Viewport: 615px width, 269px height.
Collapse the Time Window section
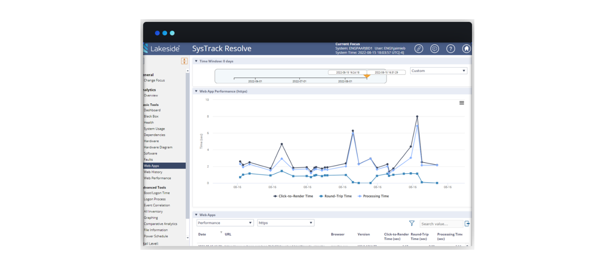coord(196,61)
